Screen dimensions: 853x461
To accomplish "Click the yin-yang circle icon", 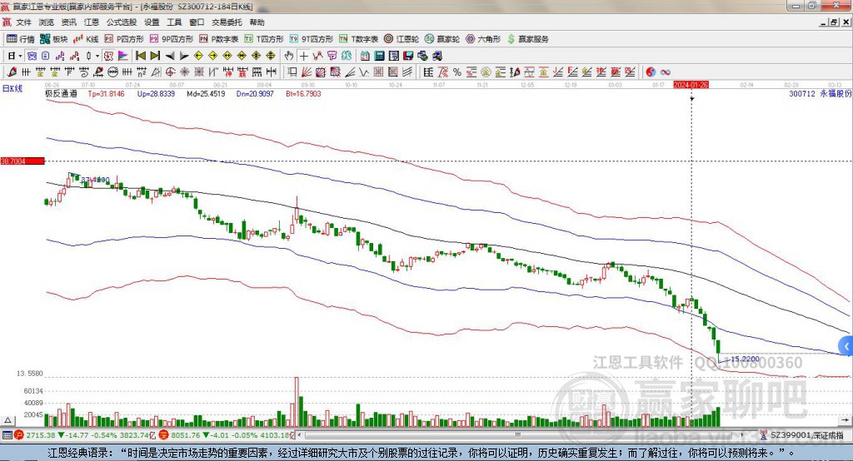I will (x=651, y=72).
